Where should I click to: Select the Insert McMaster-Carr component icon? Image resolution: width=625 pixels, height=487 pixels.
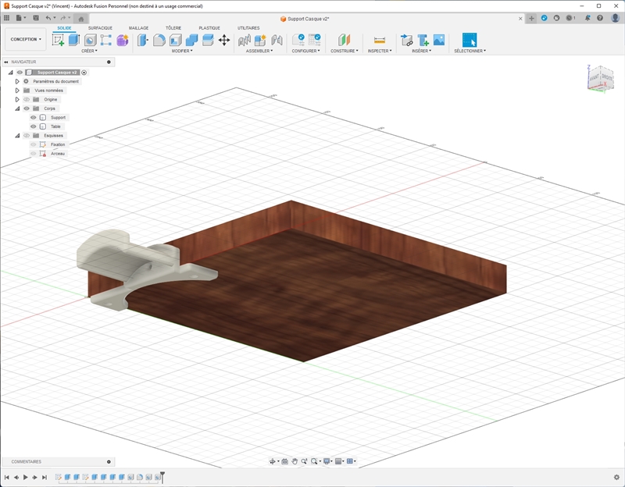click(x=423, y=41)
